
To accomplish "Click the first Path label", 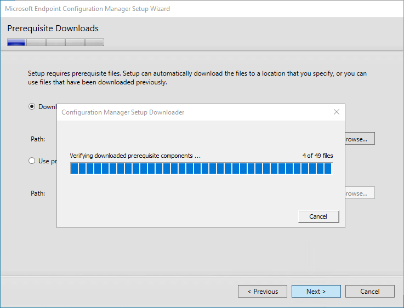I will coord(38,139).
